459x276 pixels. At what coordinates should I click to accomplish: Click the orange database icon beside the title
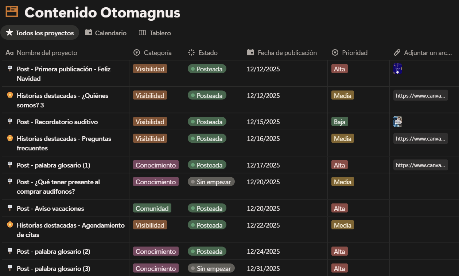[x=12, y=12]
